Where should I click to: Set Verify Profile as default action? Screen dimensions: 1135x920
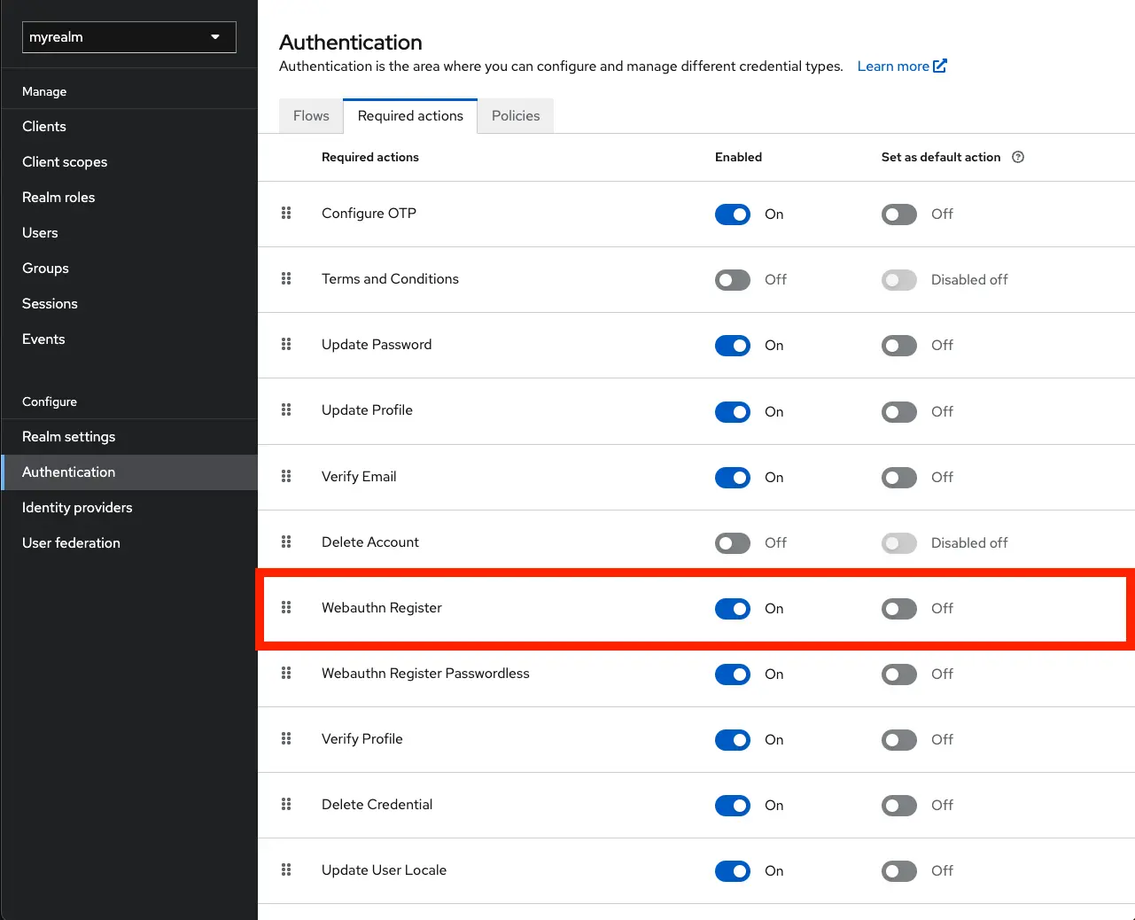click(899, 739)
